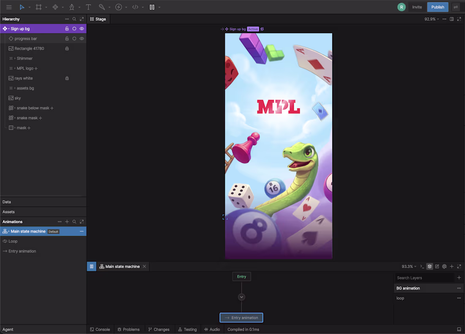The height and width of the screenshot is (334, 465).
Task: Select the Artboard frame tool
Action: click(x=38, y=7)
